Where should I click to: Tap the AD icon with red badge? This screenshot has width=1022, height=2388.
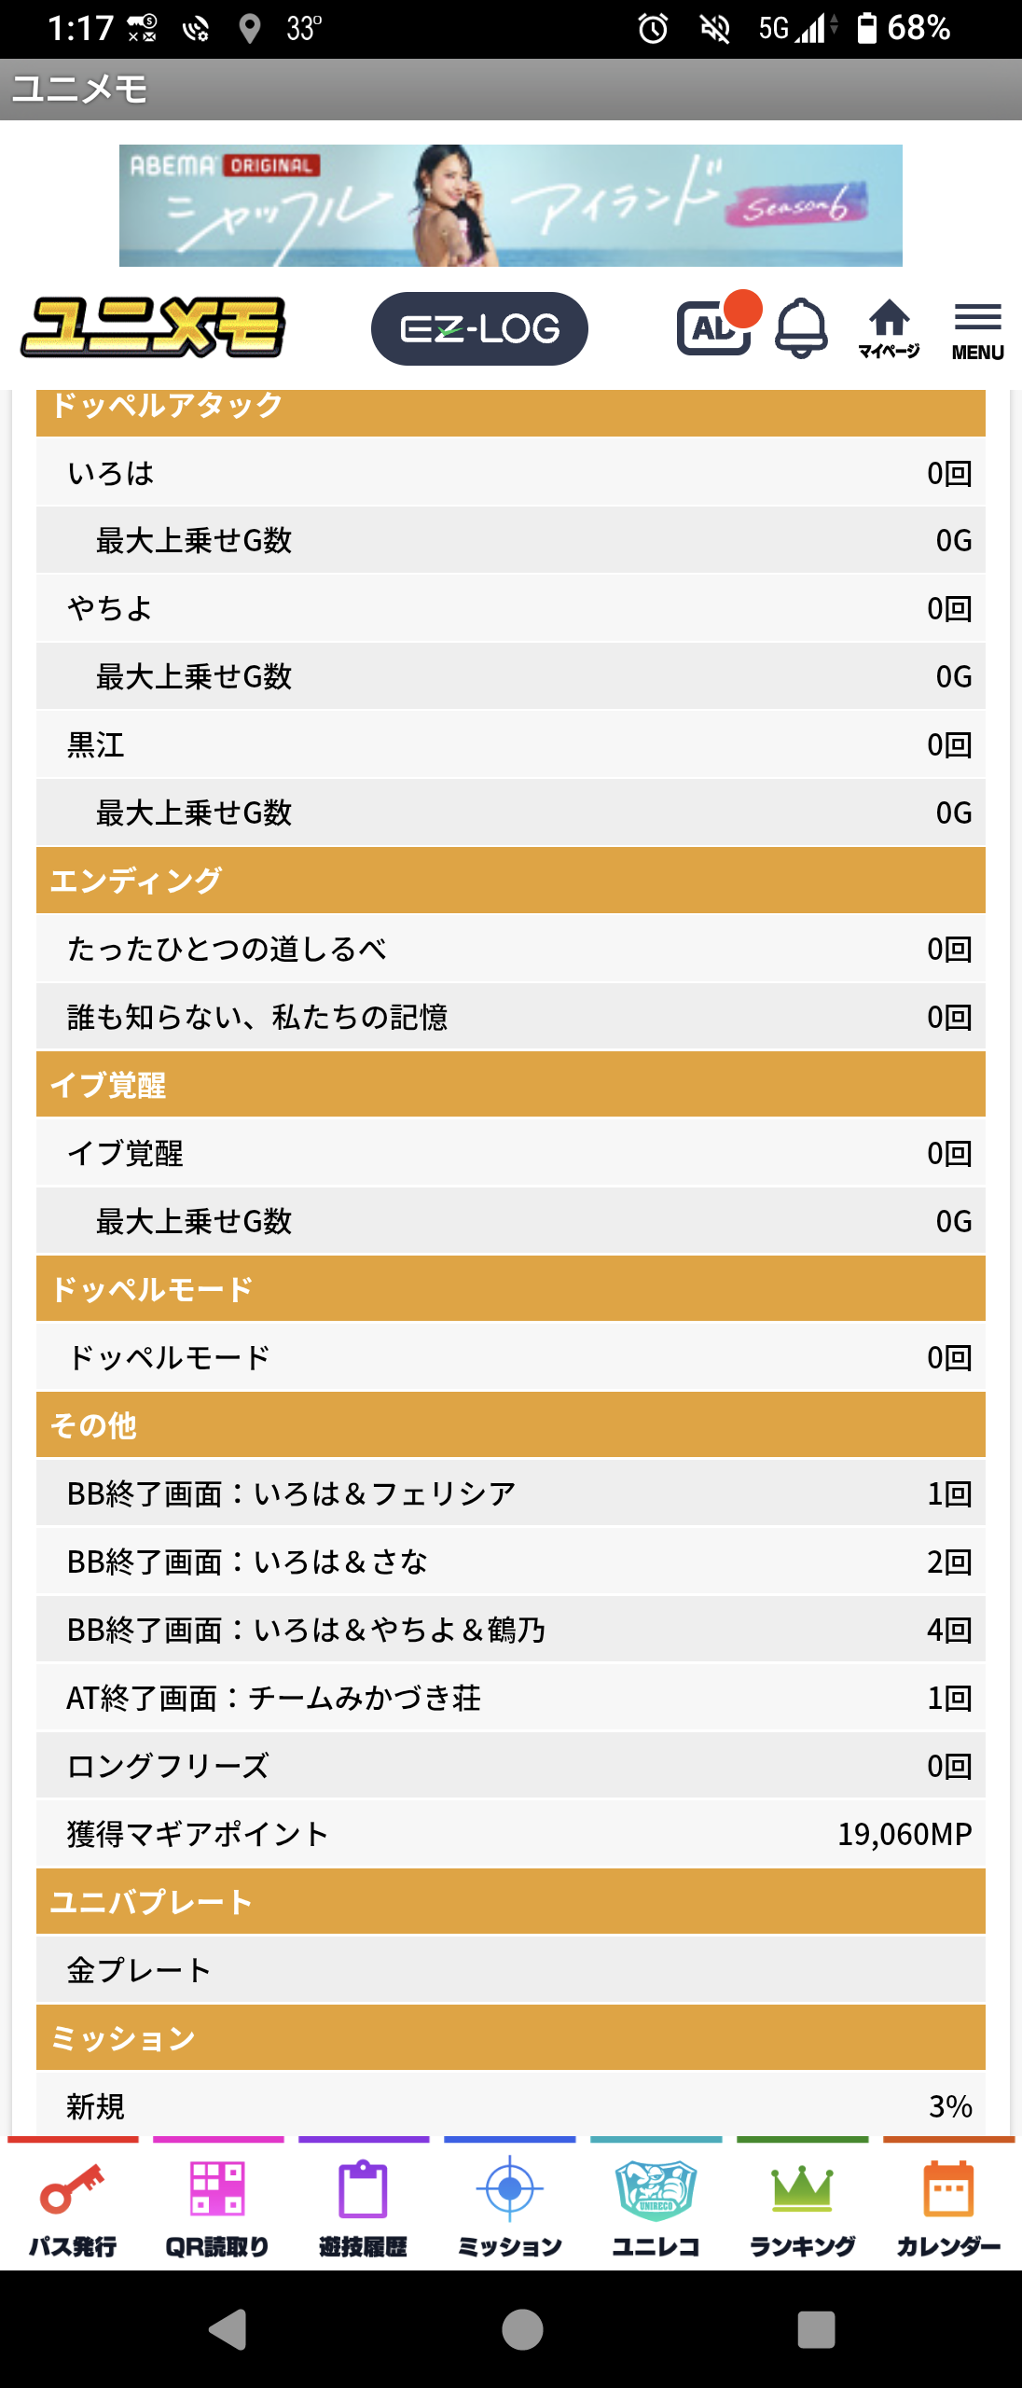tap(716, 326)
